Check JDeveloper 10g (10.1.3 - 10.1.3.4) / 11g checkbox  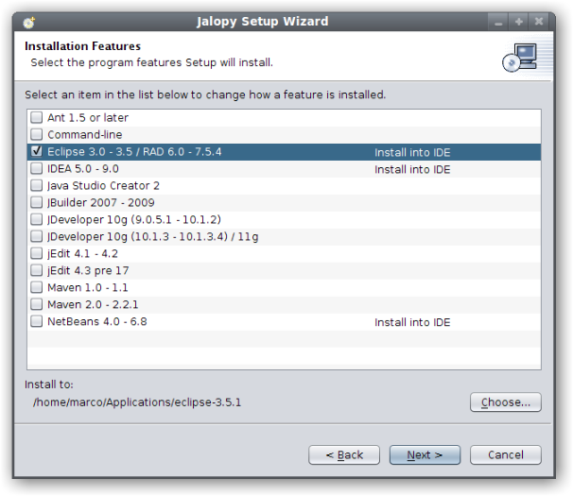[x=36, y=236]
